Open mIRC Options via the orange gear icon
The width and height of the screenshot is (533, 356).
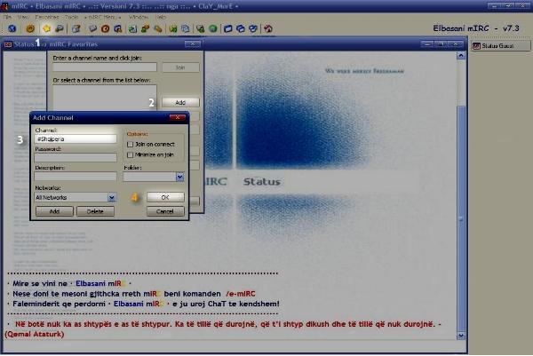coord(30,29)
